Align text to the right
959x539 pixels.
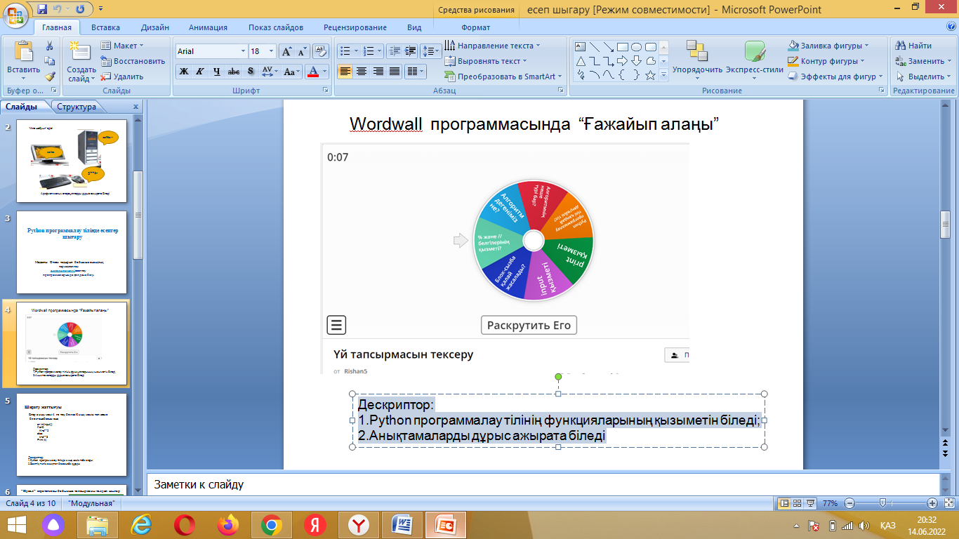pyautogui.click(x=378, y=71)
